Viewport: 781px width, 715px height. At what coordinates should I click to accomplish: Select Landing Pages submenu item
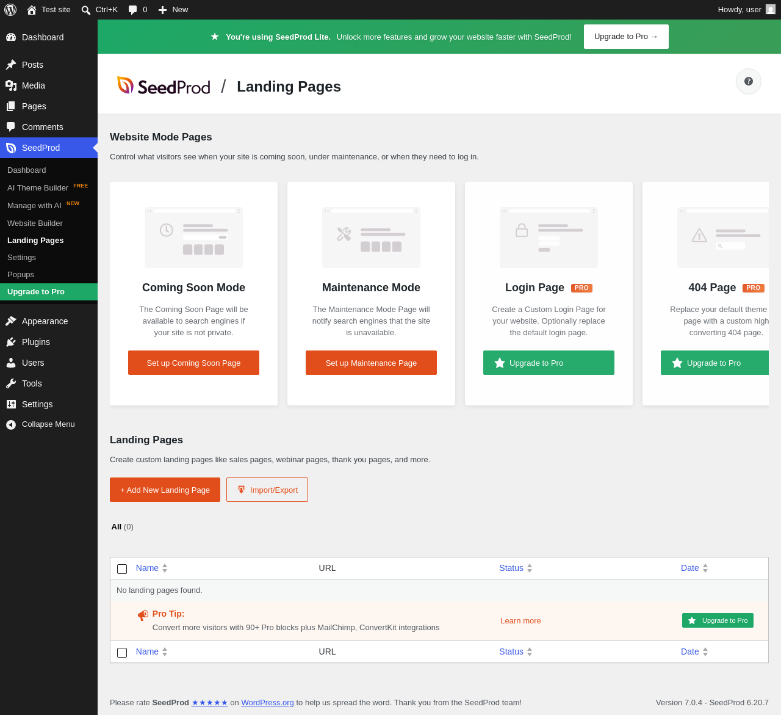pos(49,240)
